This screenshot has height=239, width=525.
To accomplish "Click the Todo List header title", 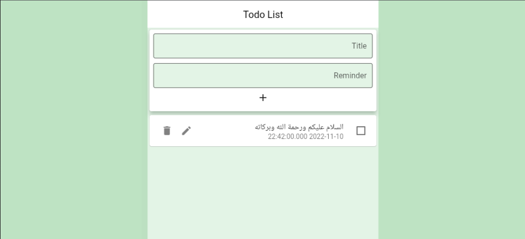I will pos(263,15).
